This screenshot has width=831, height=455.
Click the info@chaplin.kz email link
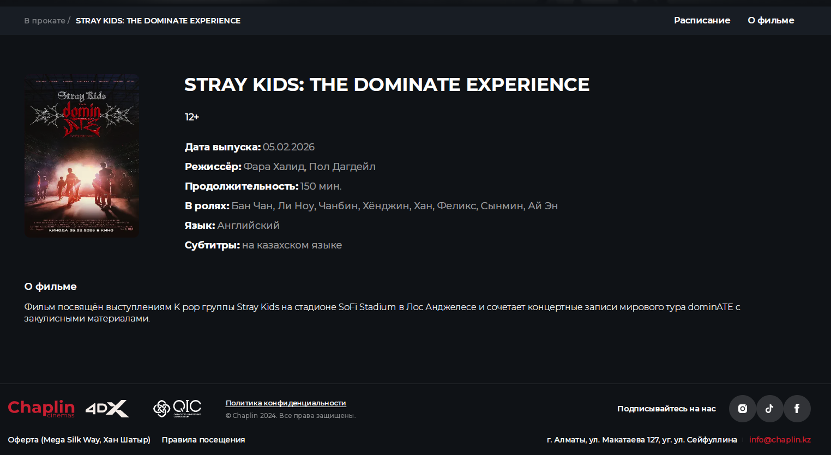coord(780,440)
